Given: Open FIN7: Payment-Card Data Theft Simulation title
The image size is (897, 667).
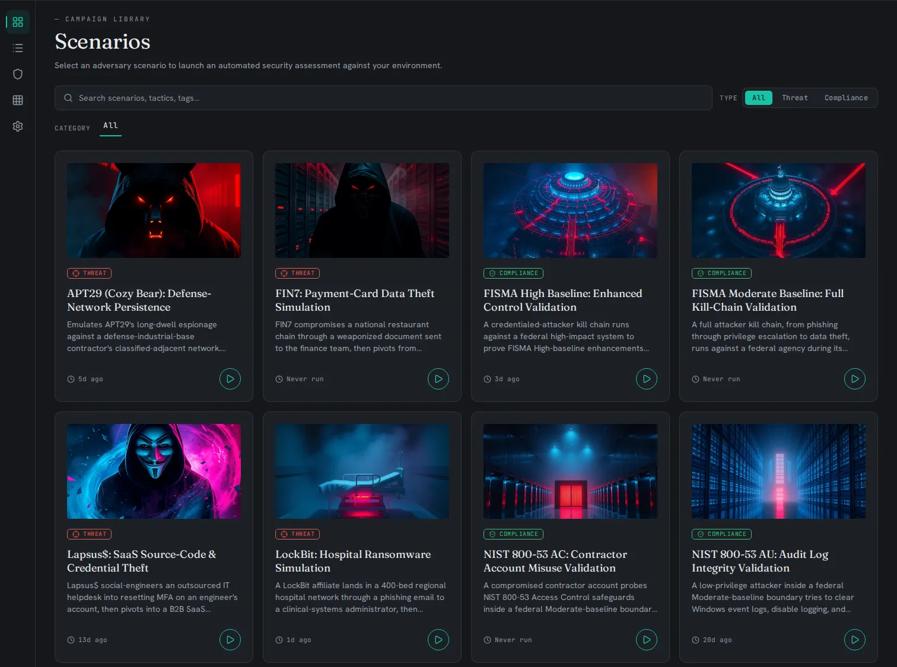Looking at the screenshot, I should (x=355, y=300).
